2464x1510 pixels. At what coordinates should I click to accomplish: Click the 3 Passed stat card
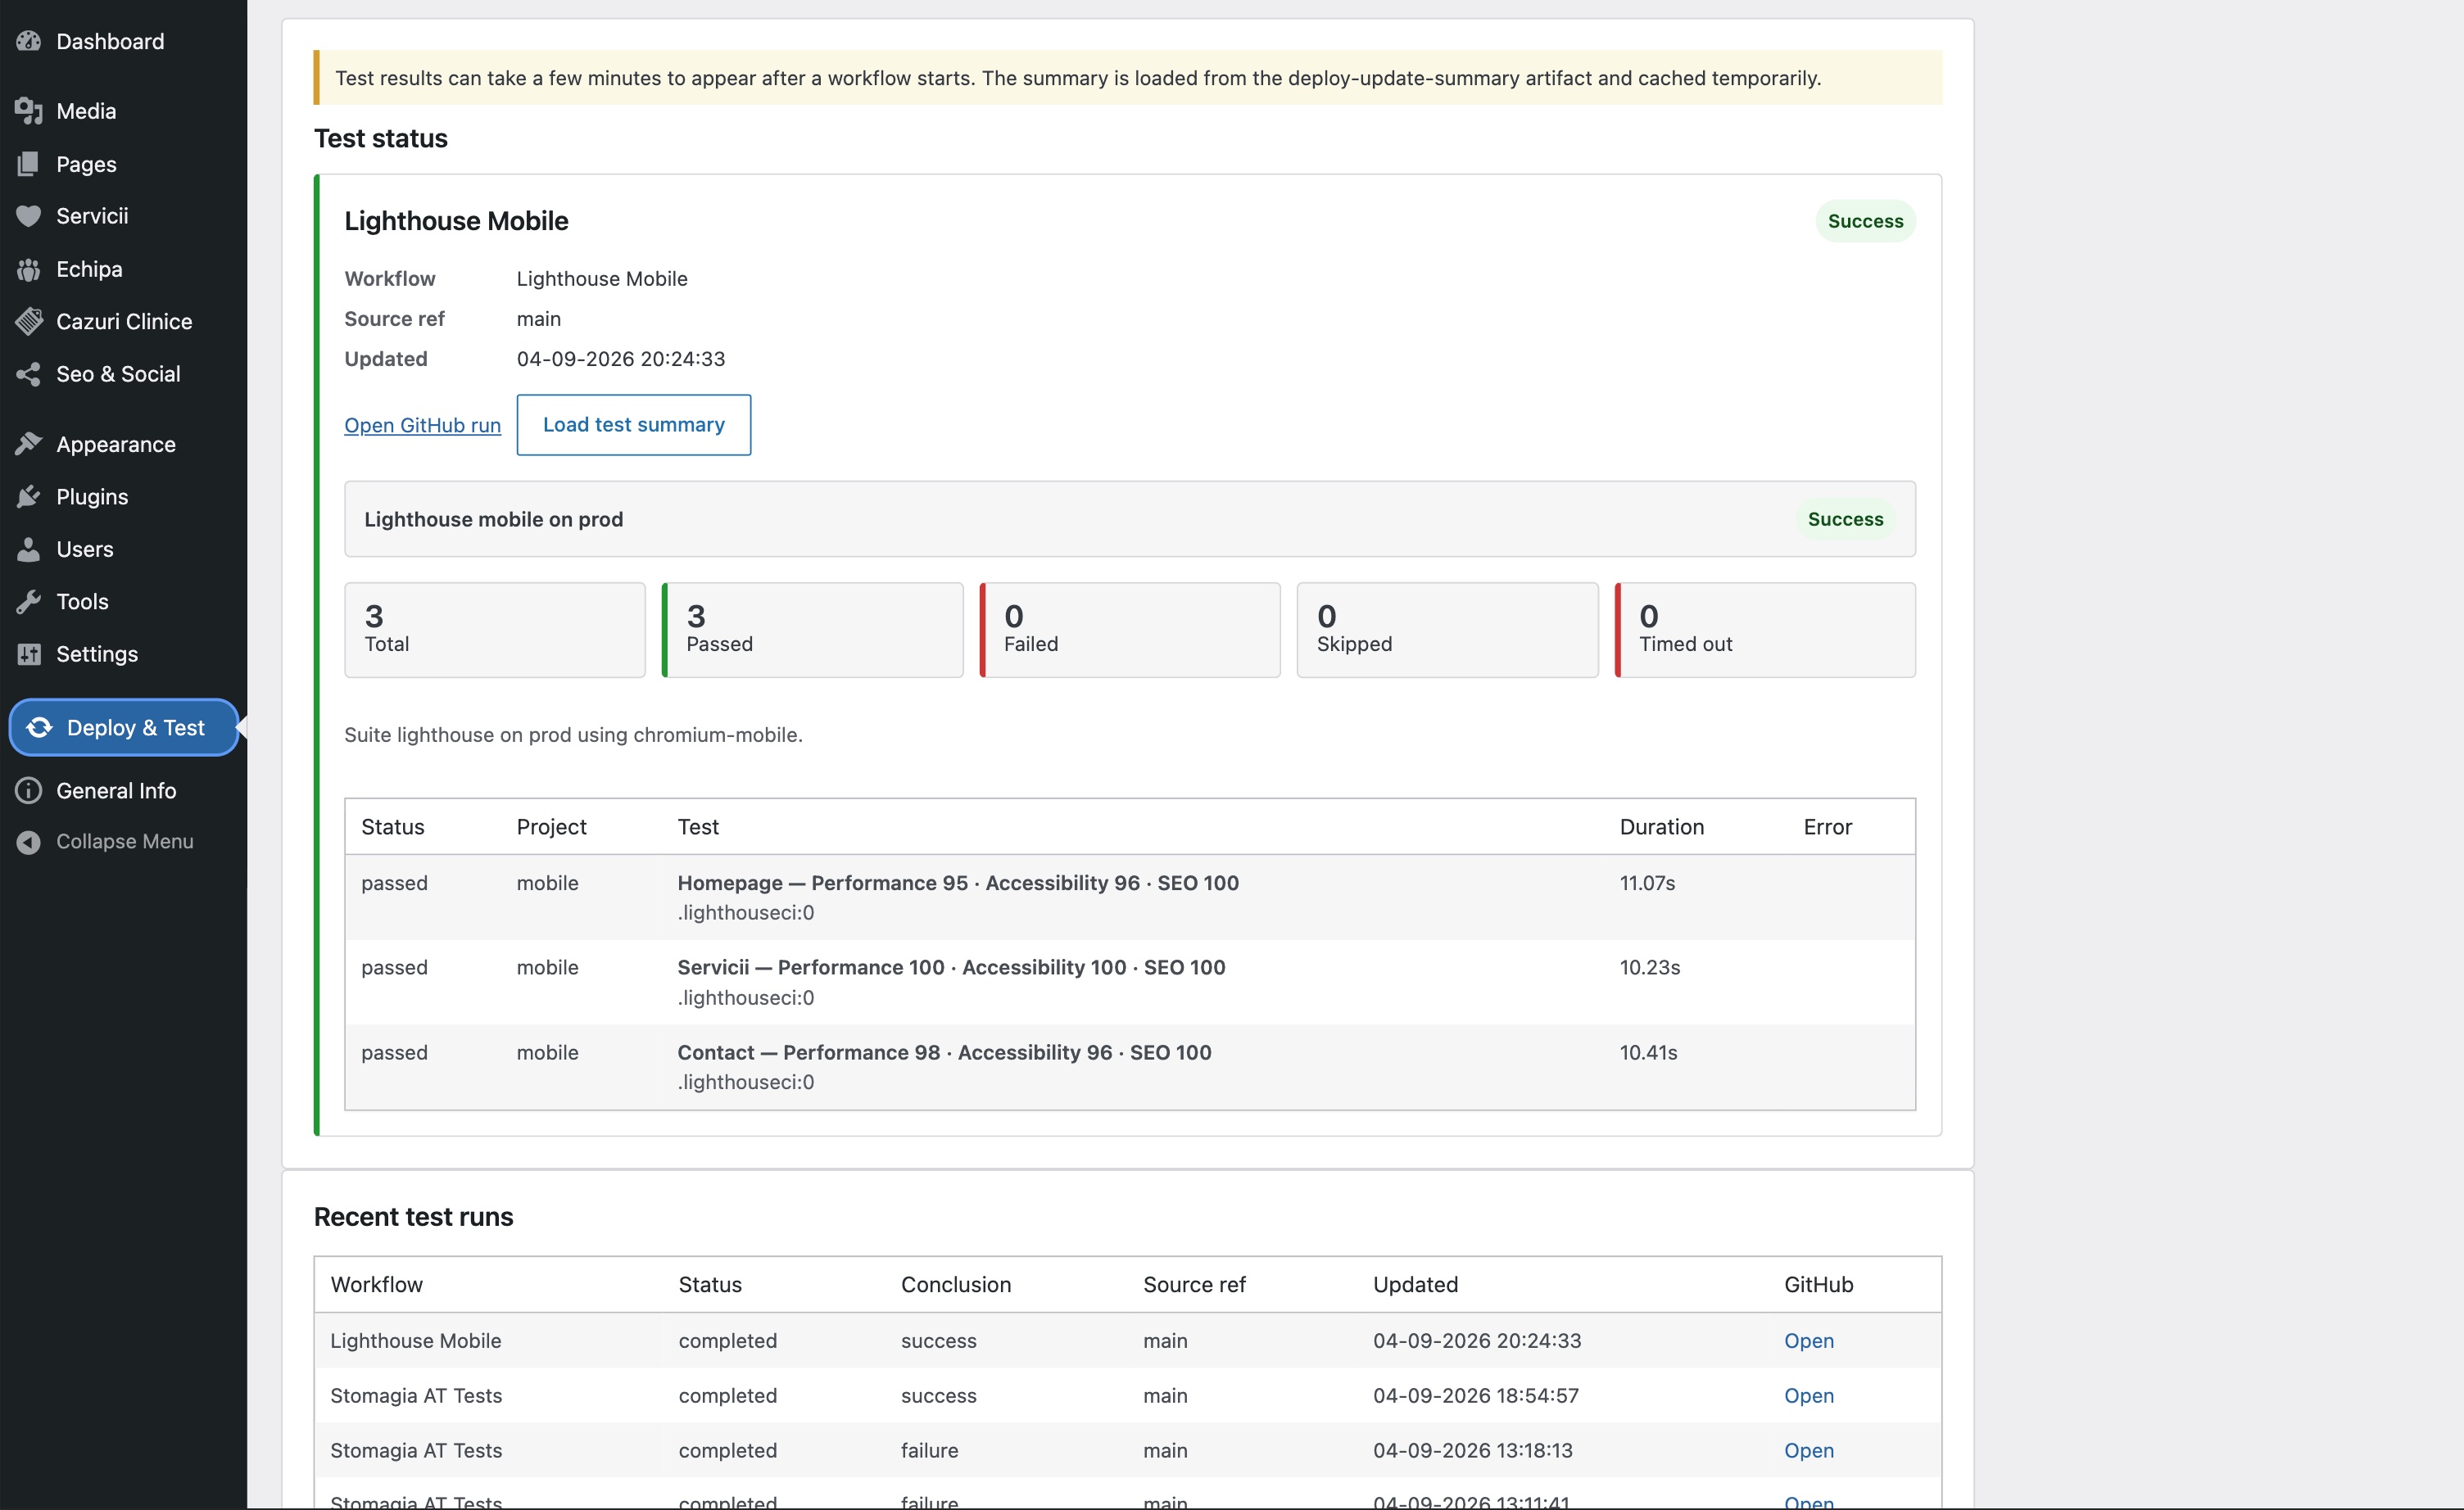point(812,630)
